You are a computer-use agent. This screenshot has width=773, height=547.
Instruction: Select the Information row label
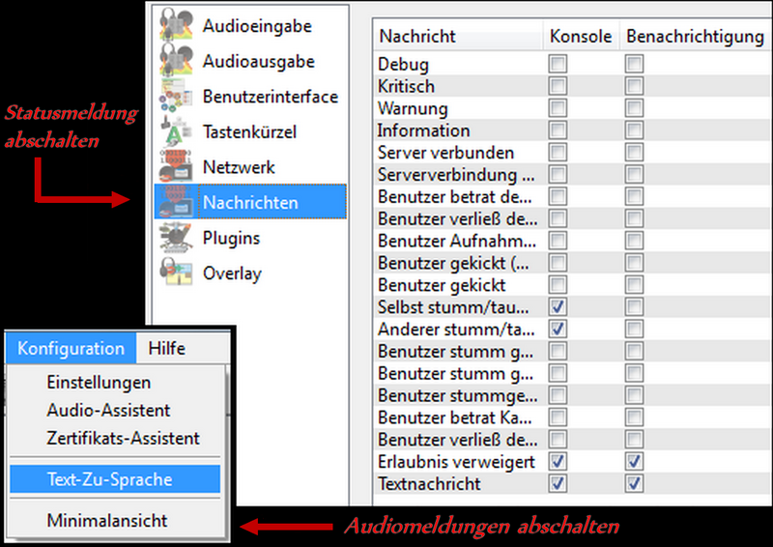point(423,130)
